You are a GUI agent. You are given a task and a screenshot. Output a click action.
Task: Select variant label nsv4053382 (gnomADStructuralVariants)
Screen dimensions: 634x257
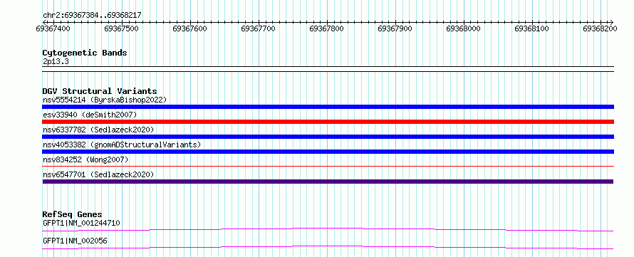(122, 145)
